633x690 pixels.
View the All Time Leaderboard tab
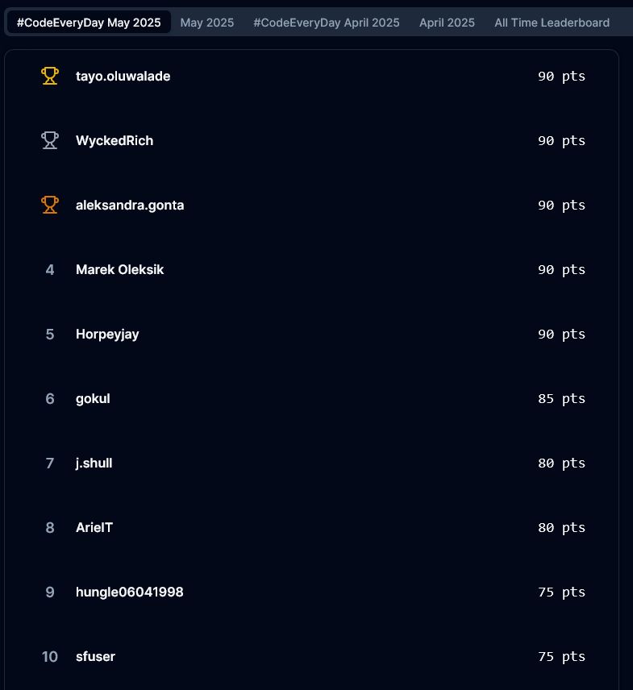click(x=552, y=23)
